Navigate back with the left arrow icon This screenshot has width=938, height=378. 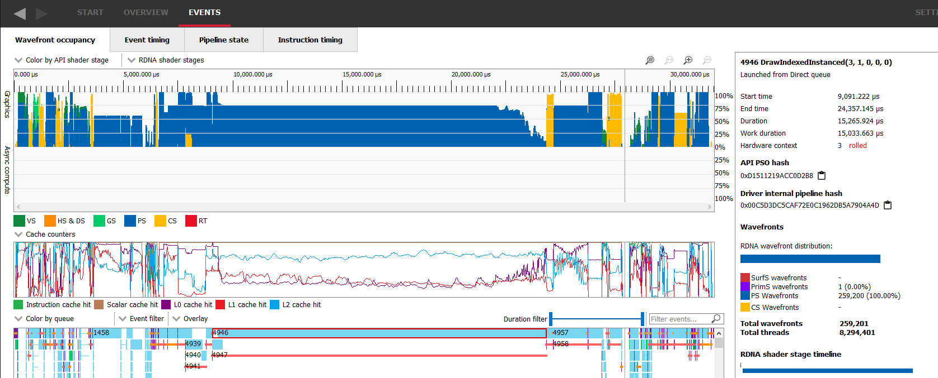click(x=20, y=13)
